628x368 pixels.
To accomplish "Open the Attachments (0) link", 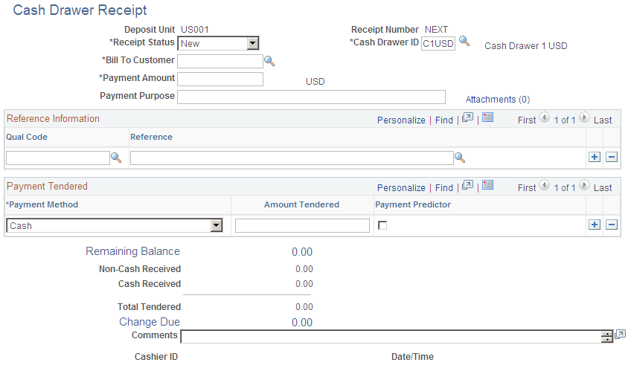I will click(x=498, y=100).
